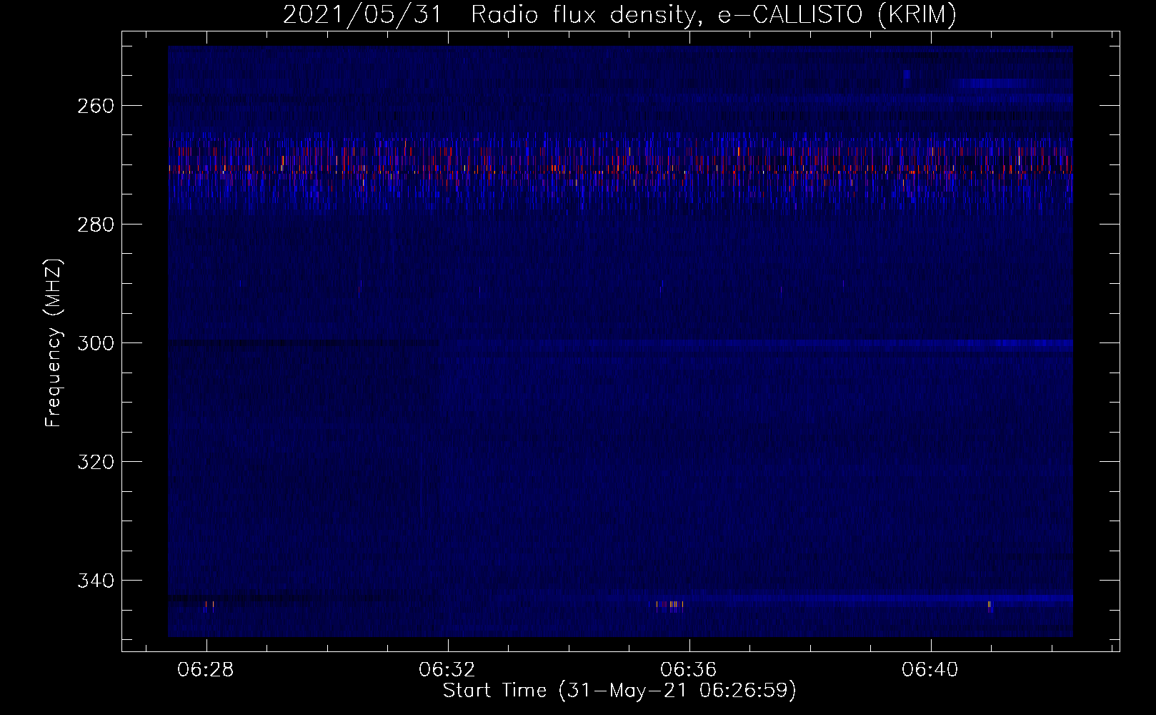
Task: Click the orange burst near 06:36 at 344 MHz
Action: pyautogui.click(x=670, y=606)
